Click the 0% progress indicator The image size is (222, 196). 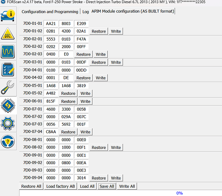[179, 193]
